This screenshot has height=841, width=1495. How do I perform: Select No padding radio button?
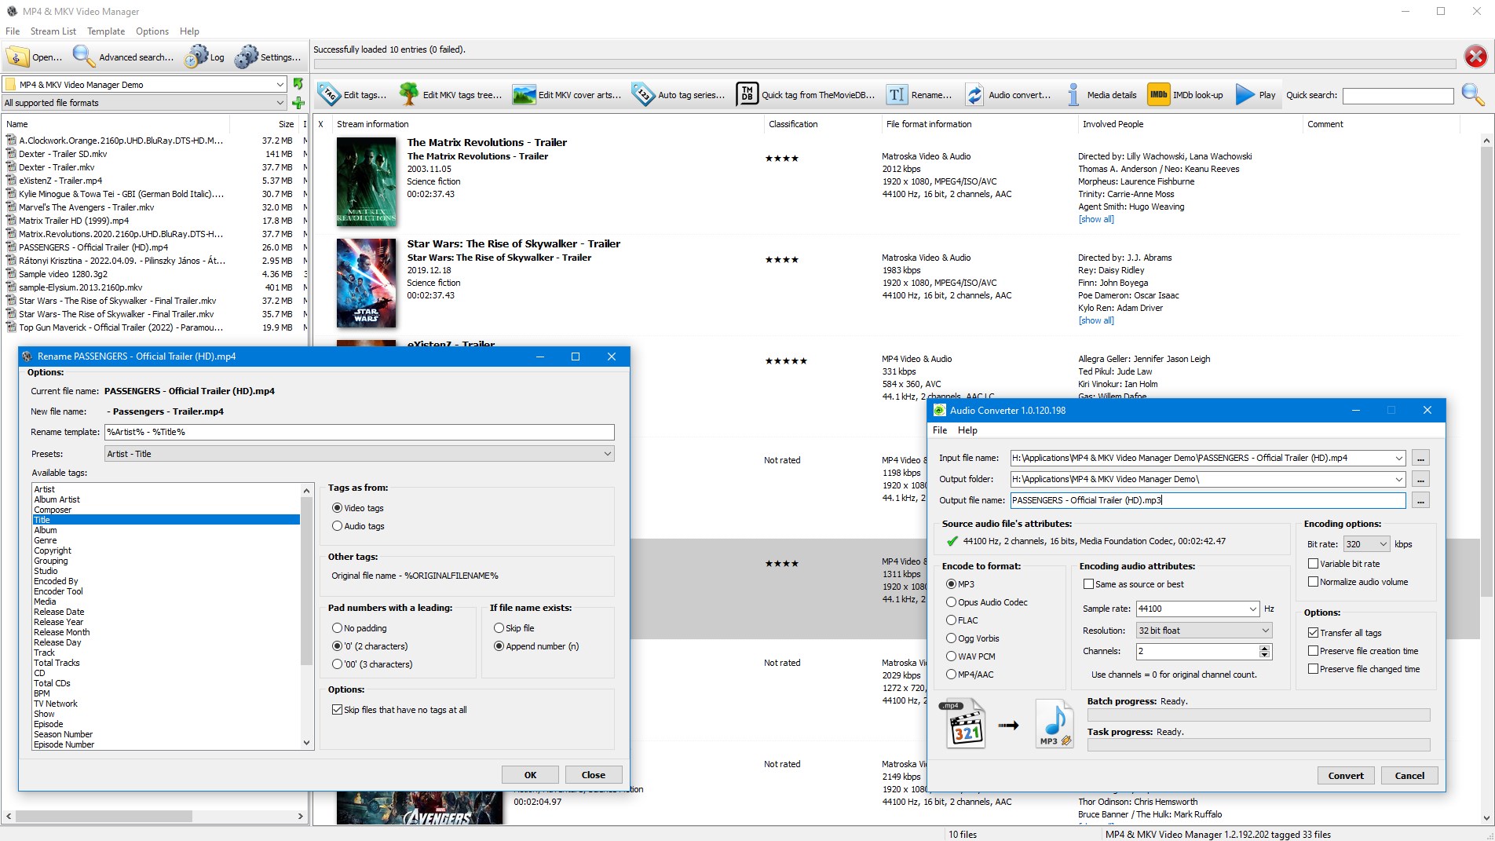coord(338,628)
